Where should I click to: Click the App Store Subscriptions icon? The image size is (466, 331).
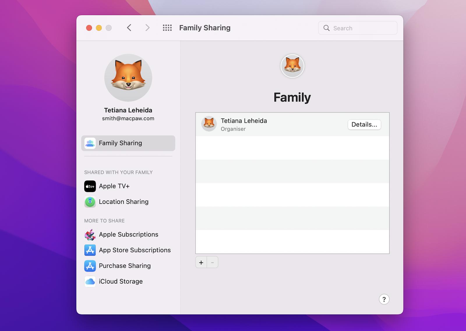[x=90, y=250]
